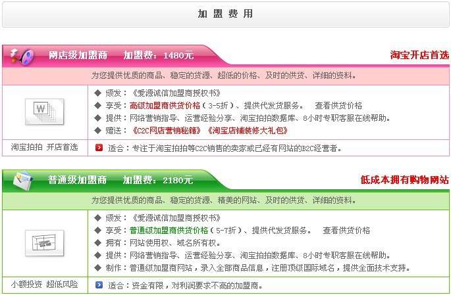Open the 普通级加盟商供货价格 link
This screenshot has width=451, height=295.
click(169, 230)
